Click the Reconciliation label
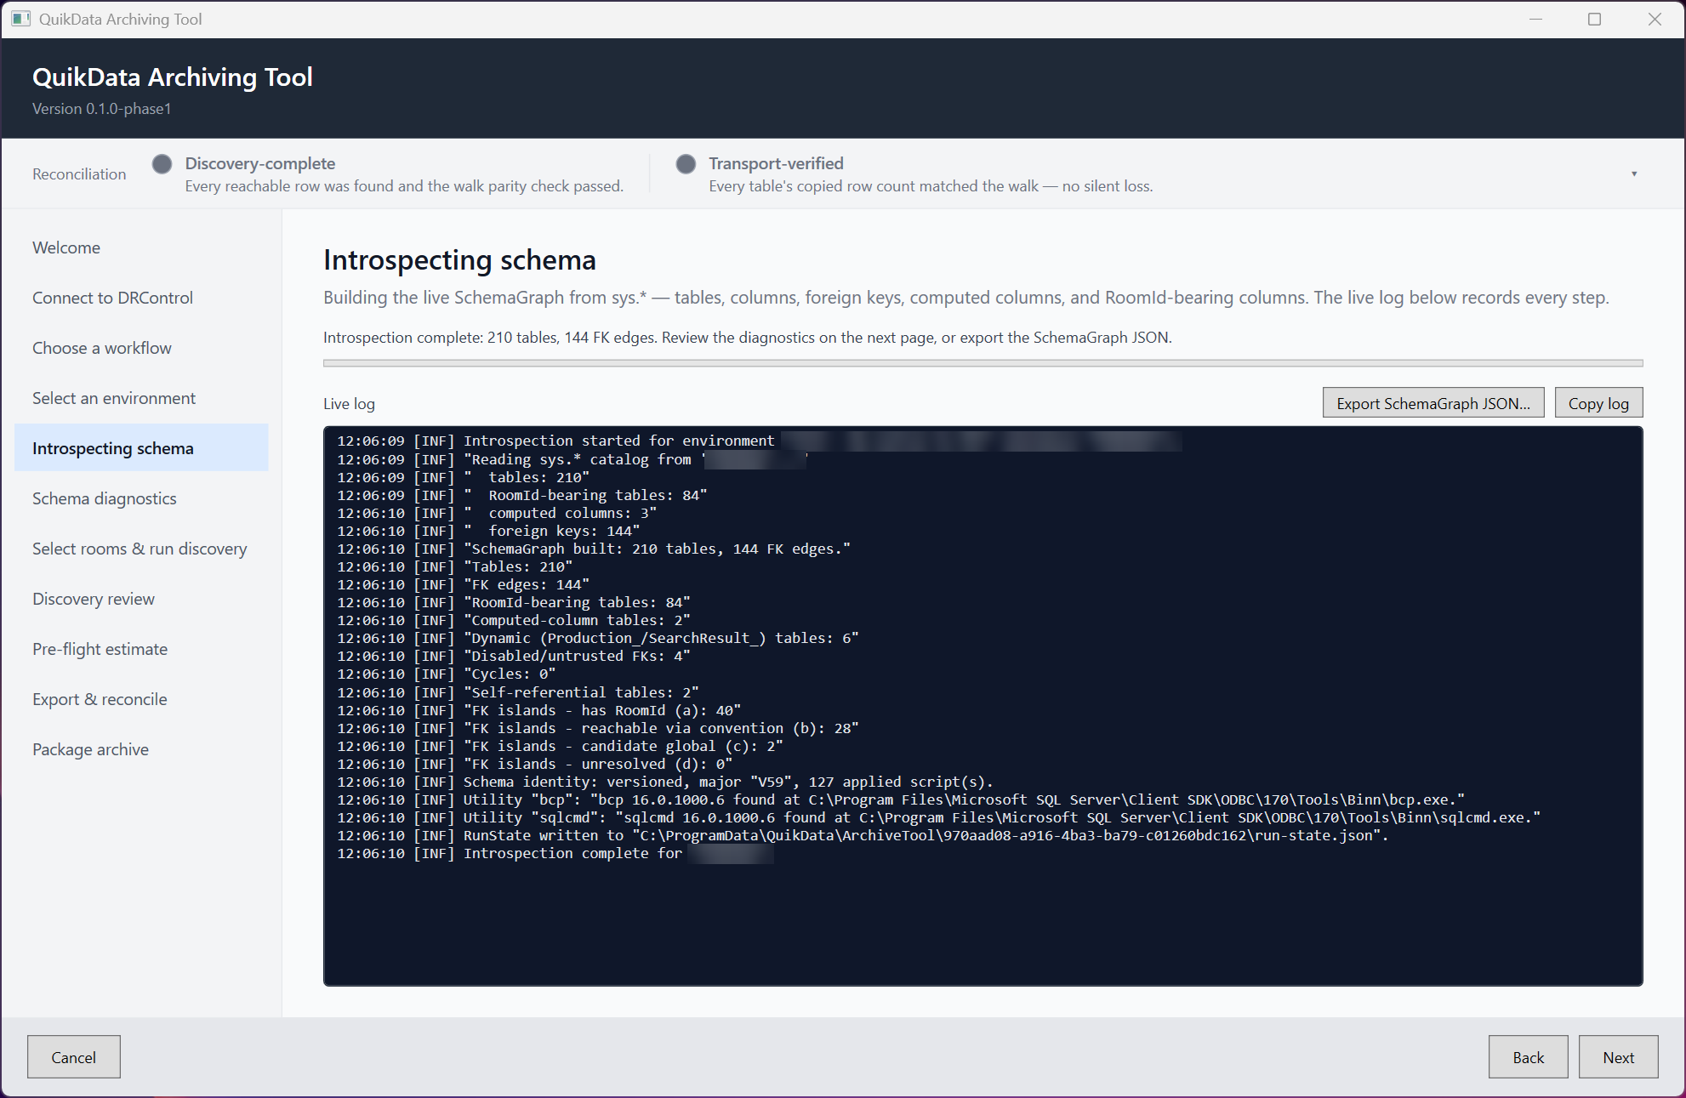Image resolution: width=1686 pixels, height=1098 pixels. (x=79, y=174)
